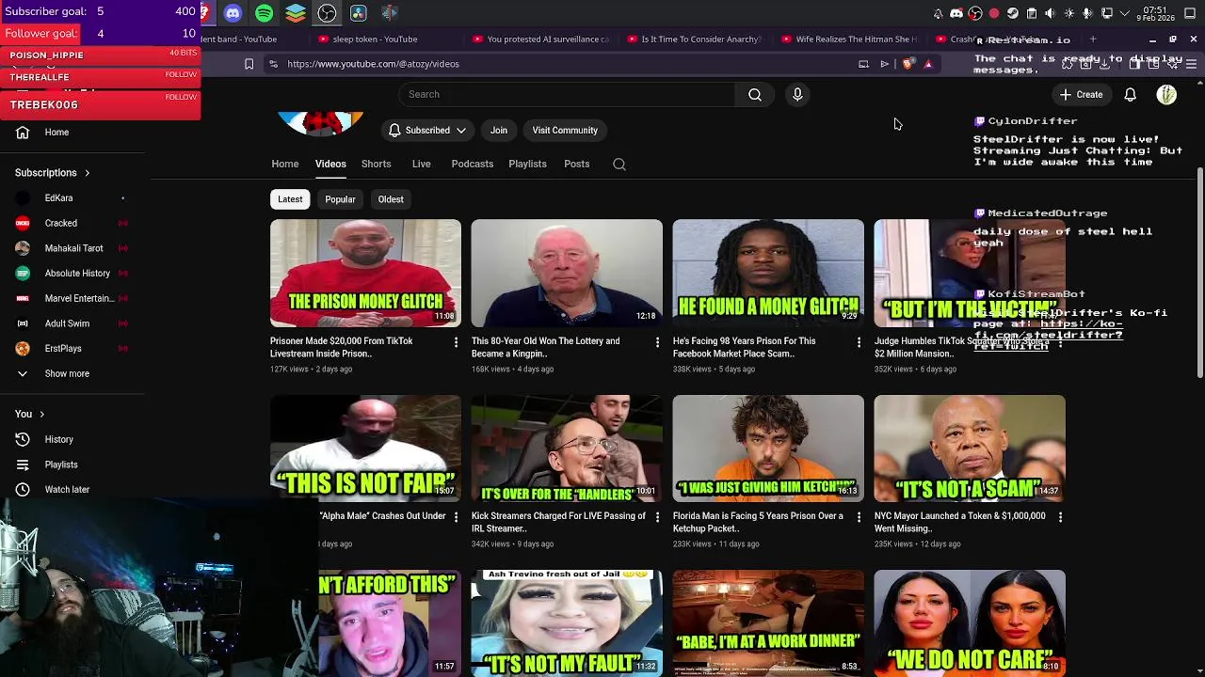Click the Brave Rewards triangle icon

click(928, 64)
